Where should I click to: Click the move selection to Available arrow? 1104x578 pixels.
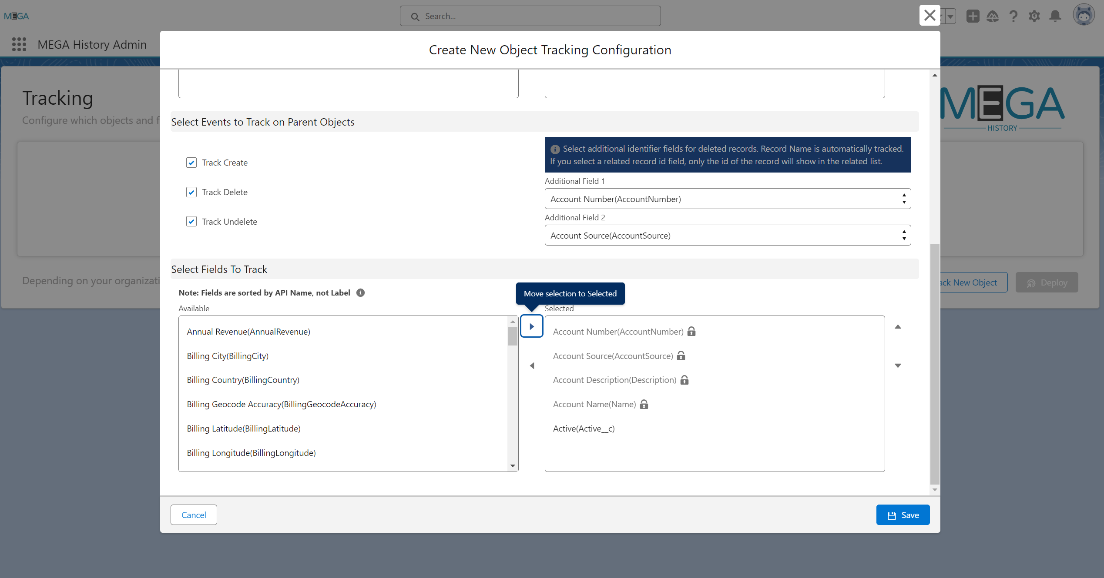531,366
